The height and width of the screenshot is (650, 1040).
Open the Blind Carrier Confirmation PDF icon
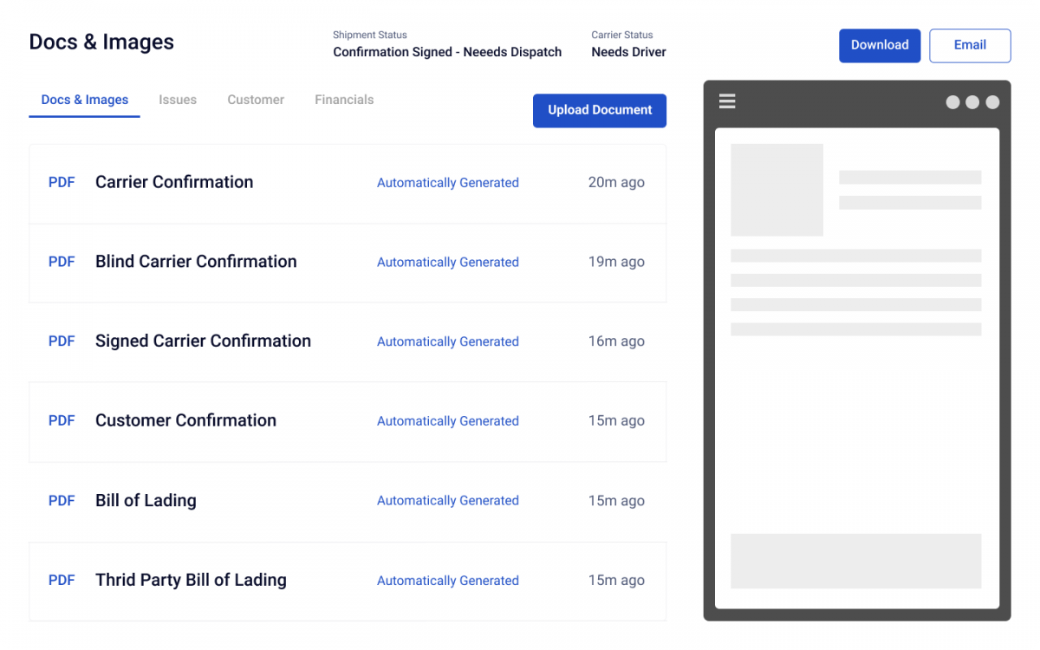[x=62, y=262]
